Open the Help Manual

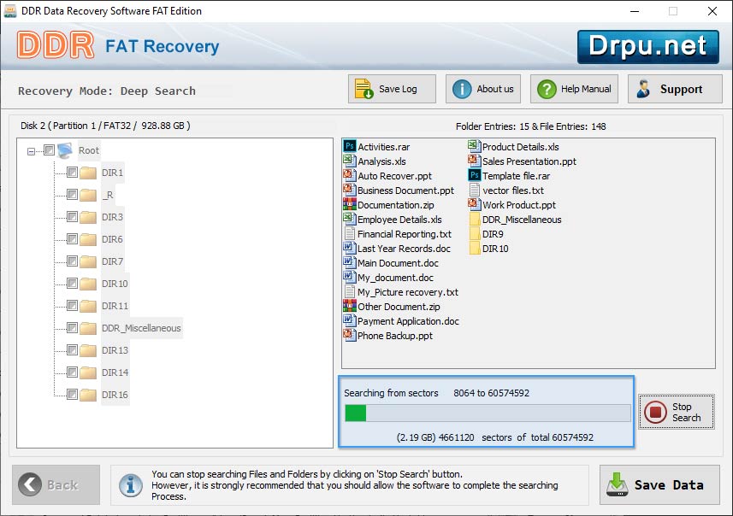tap(574, 89)
